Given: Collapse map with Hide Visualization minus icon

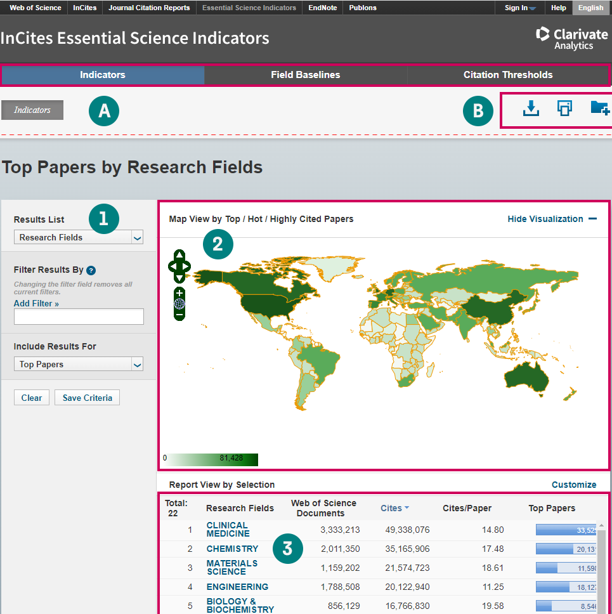Looking at the screenshot, I should coord(593,219).
